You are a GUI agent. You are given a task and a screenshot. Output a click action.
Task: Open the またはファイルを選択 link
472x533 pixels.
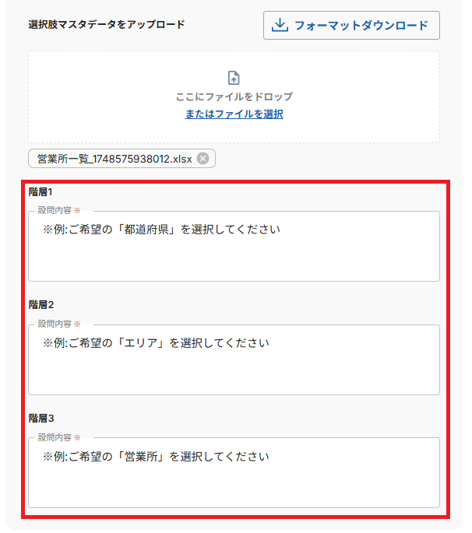pos(234,114)
